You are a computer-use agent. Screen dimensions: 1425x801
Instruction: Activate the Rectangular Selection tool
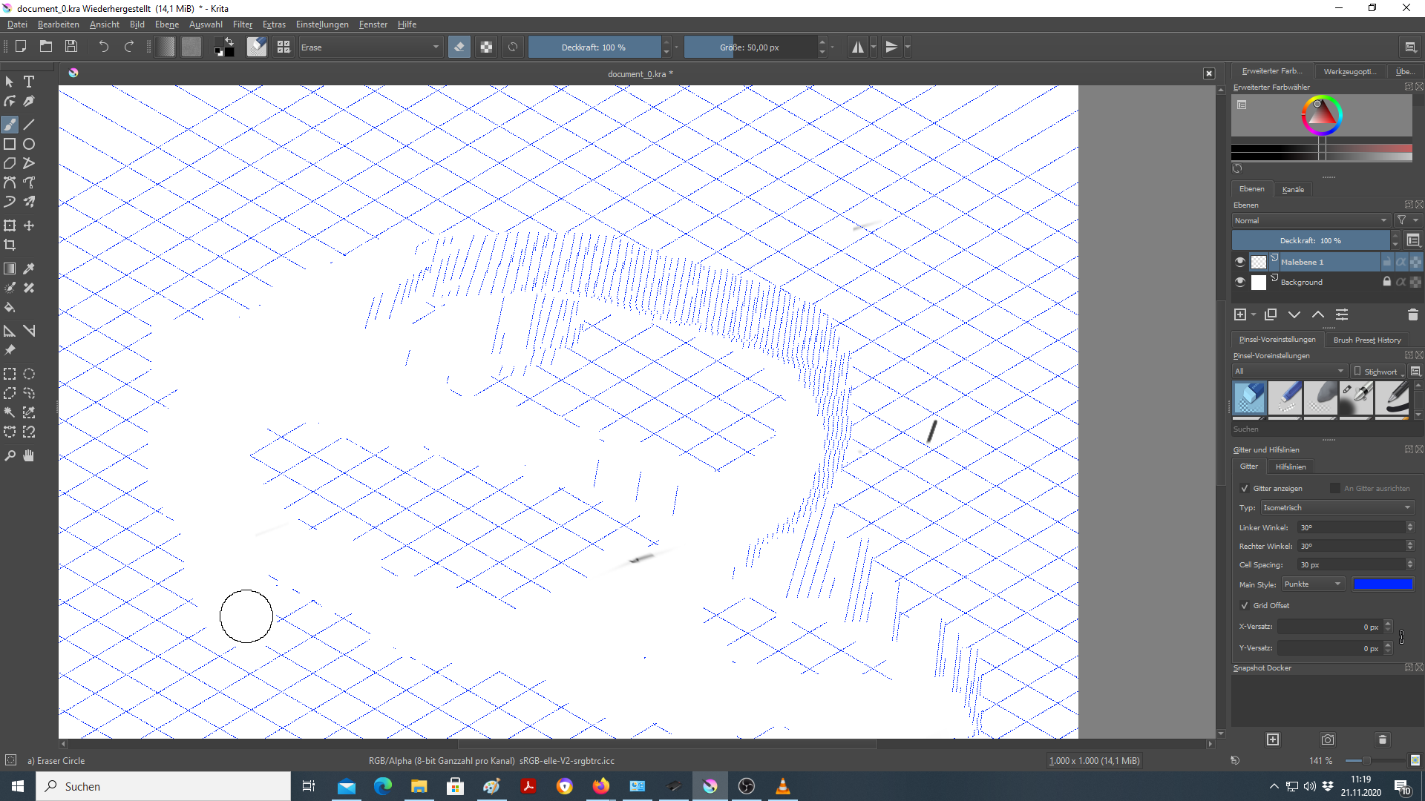10,374
